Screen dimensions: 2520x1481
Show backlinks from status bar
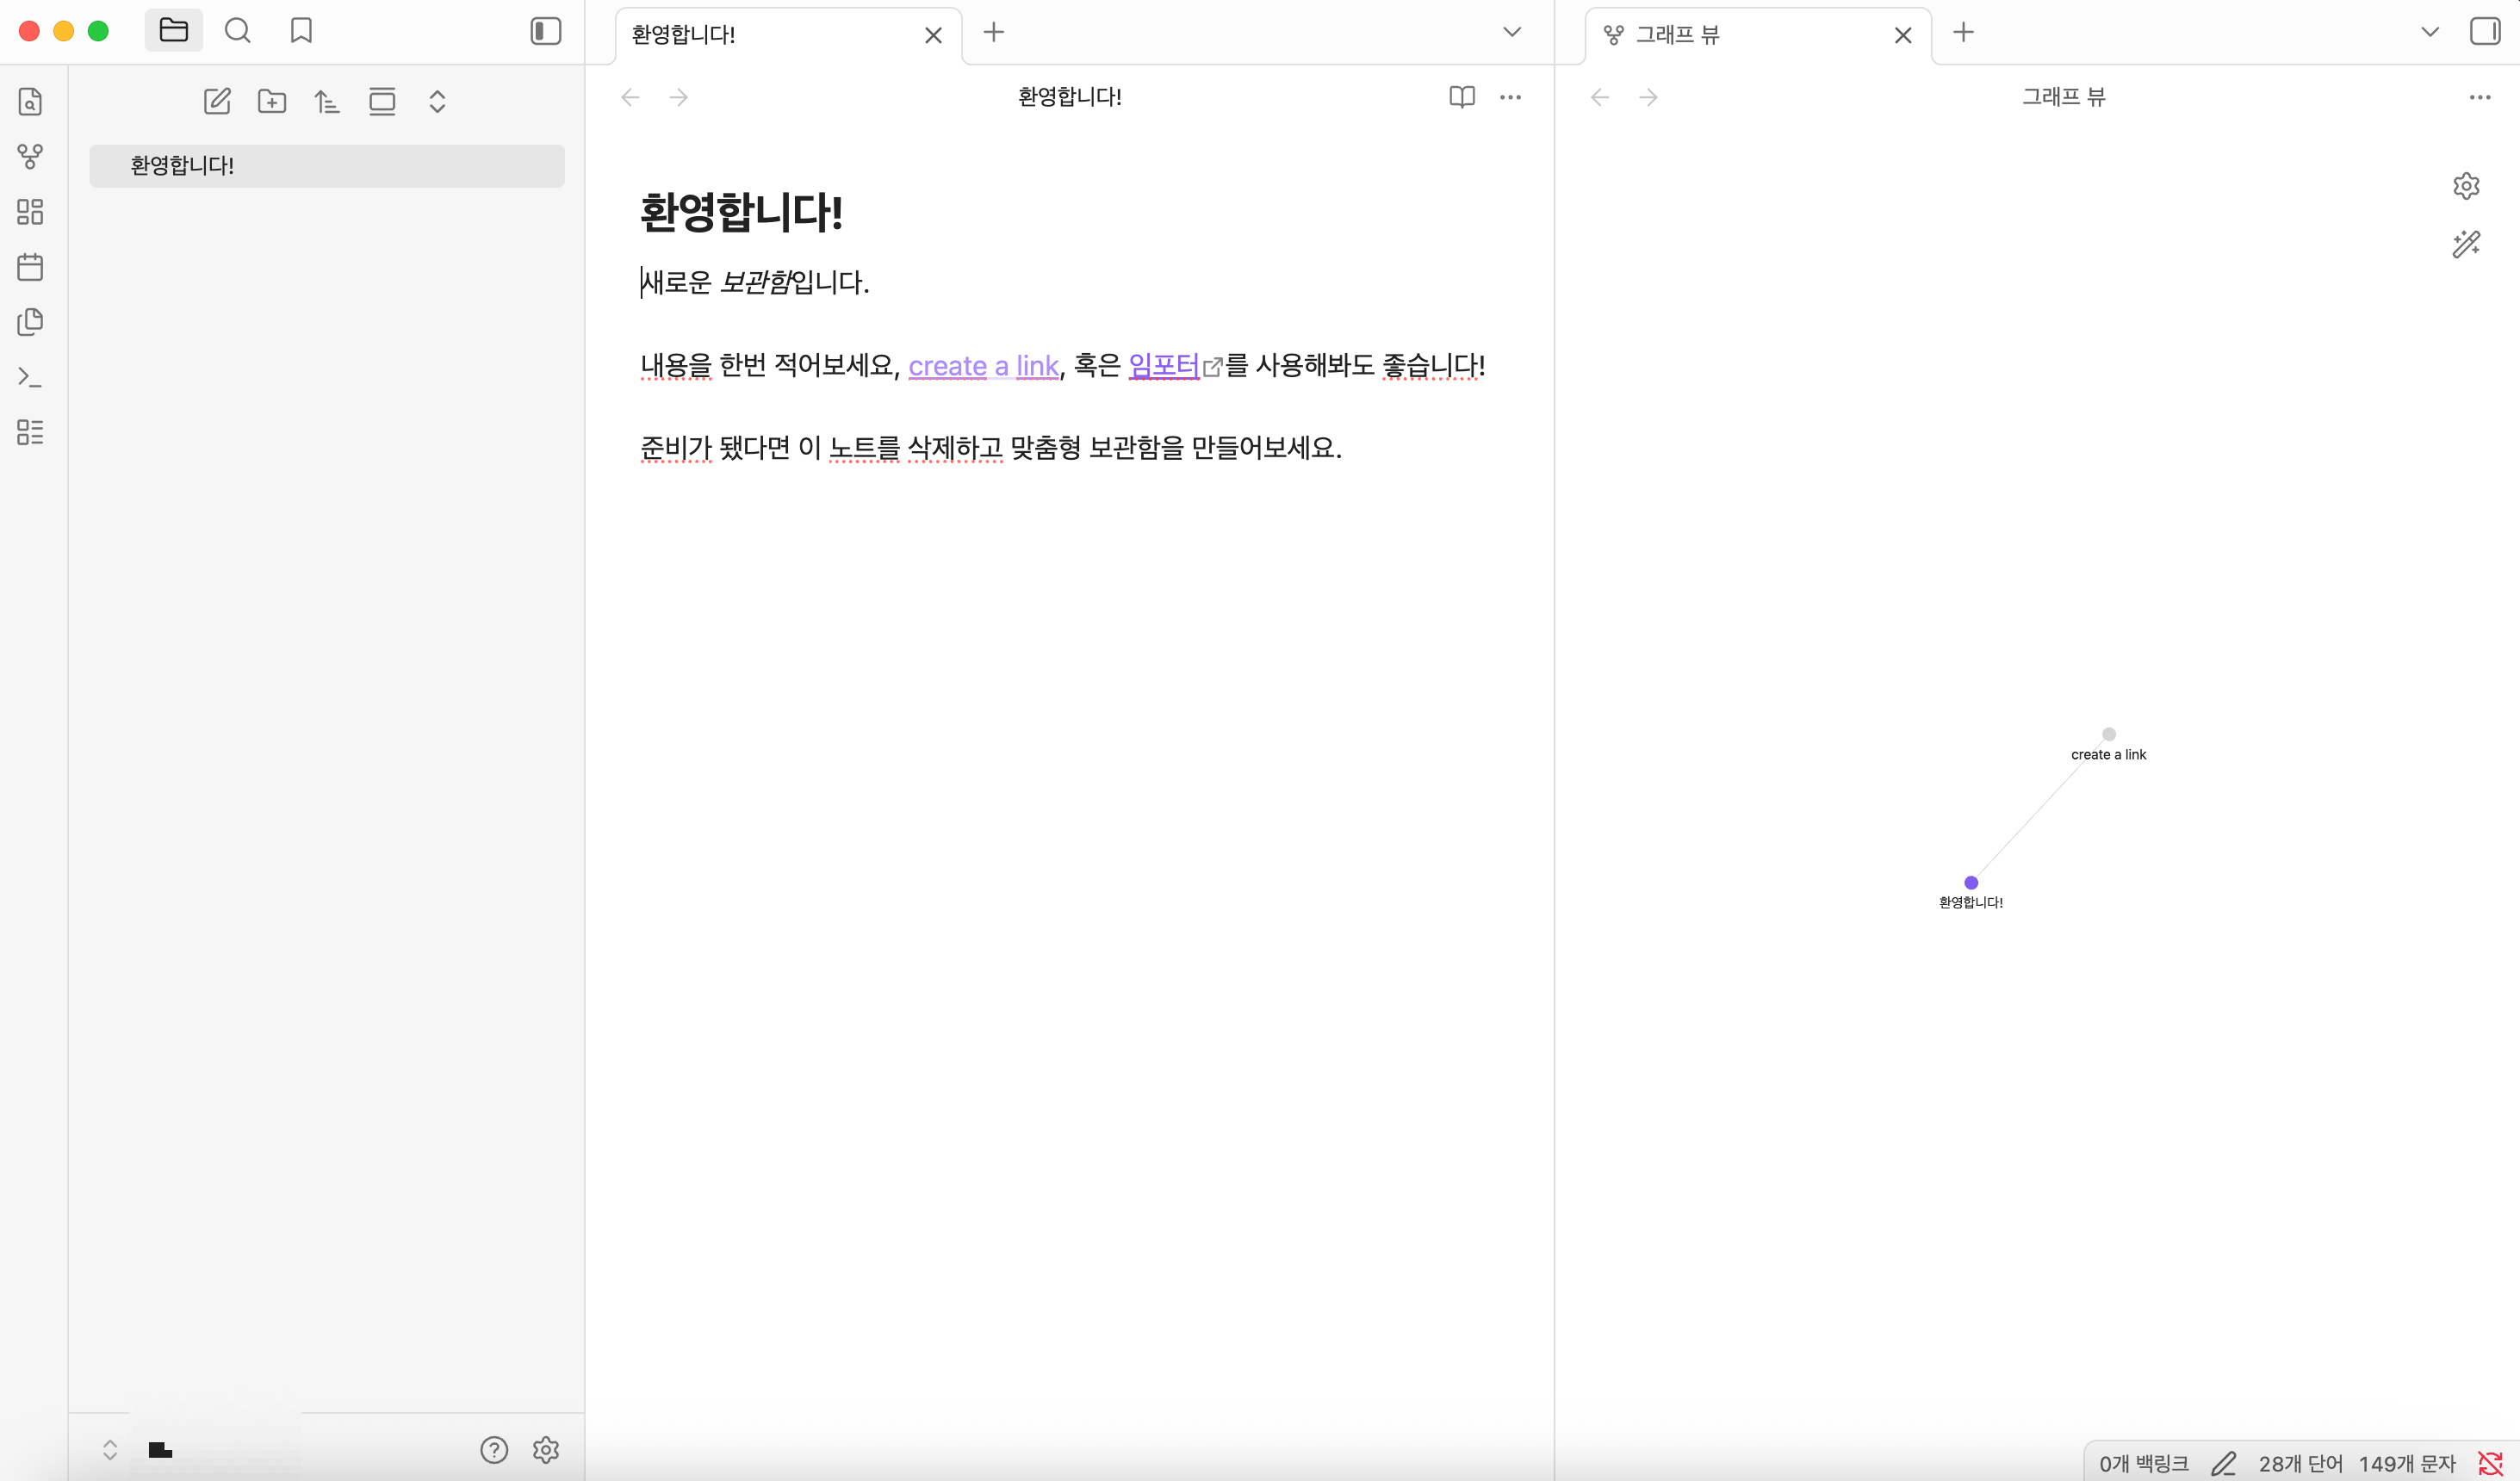pyautogui.click(x=2144, y=1464)
